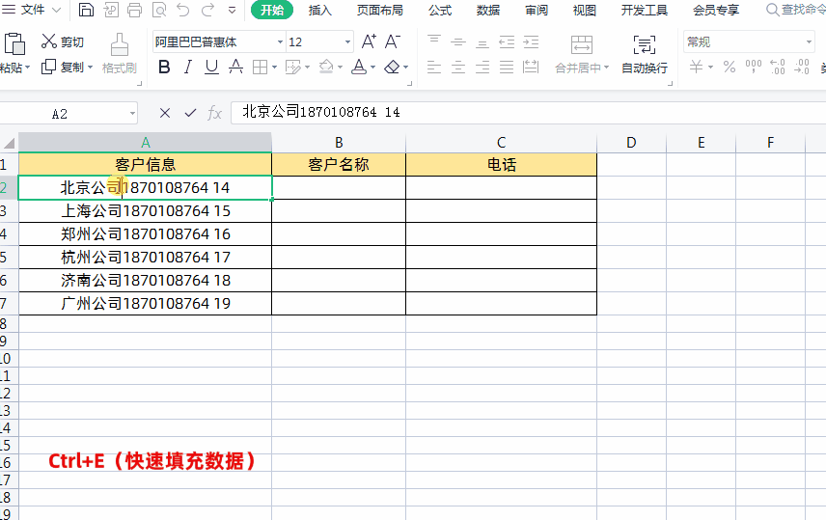Click the fx insert function icon
The width and height of the screenshot is (826, 520).
tap(215, 113)
